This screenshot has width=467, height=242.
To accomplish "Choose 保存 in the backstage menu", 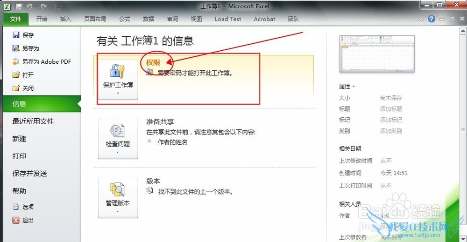I will pyautogui.click(x=23, y=35).
